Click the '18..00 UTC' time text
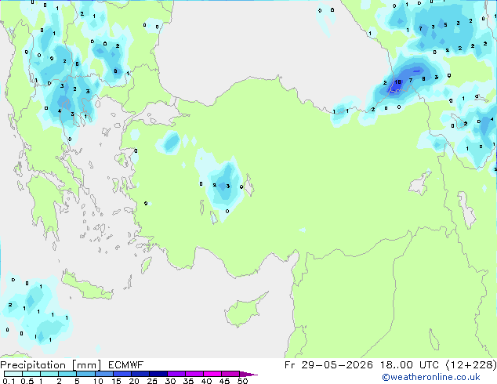497x384 pixels. [409, 365]
